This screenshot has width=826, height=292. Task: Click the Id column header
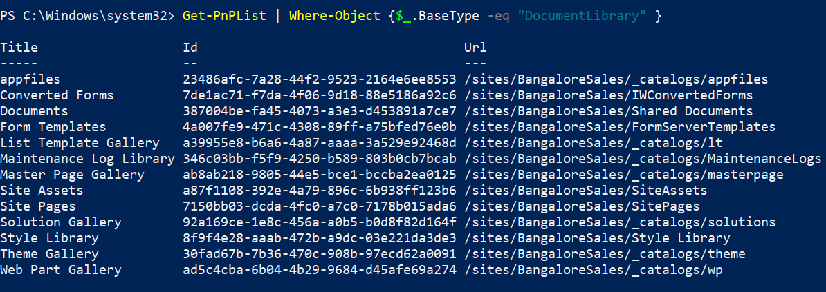coord(190,48)
